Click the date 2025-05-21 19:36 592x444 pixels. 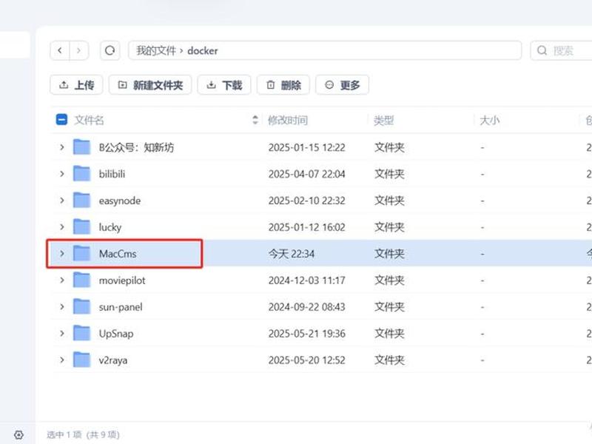point(306,334)
